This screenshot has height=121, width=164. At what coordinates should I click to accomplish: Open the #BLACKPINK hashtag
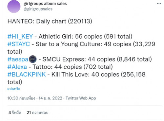[x=27, y=75]
